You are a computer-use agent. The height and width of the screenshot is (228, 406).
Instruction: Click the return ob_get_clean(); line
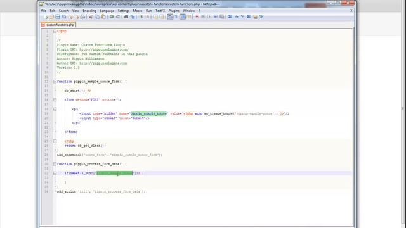85,146
